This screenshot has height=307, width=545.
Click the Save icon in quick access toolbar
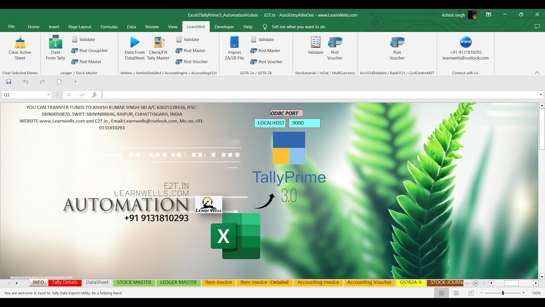(x=9, y=81)
